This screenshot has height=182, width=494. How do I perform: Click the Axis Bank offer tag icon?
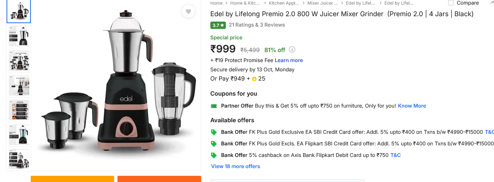[214, 155]
